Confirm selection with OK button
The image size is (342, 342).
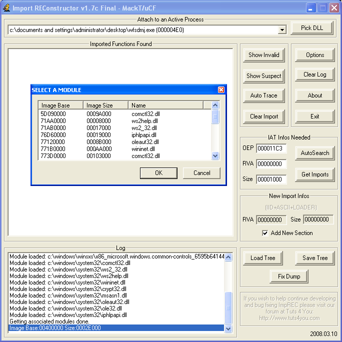click(158, 173)
